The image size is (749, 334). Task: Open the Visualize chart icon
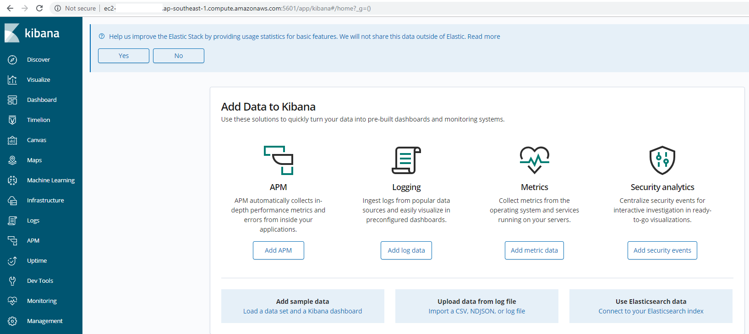tap(12, 80)
